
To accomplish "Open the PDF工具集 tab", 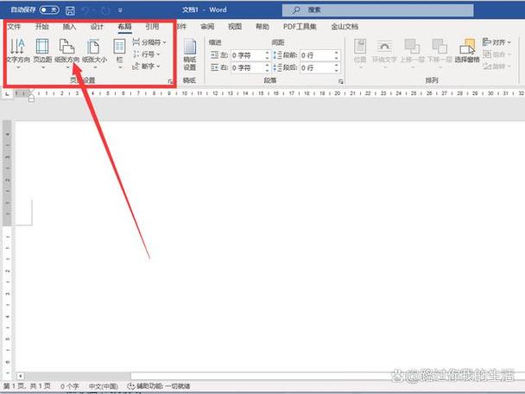I will (x=300, y=27).
